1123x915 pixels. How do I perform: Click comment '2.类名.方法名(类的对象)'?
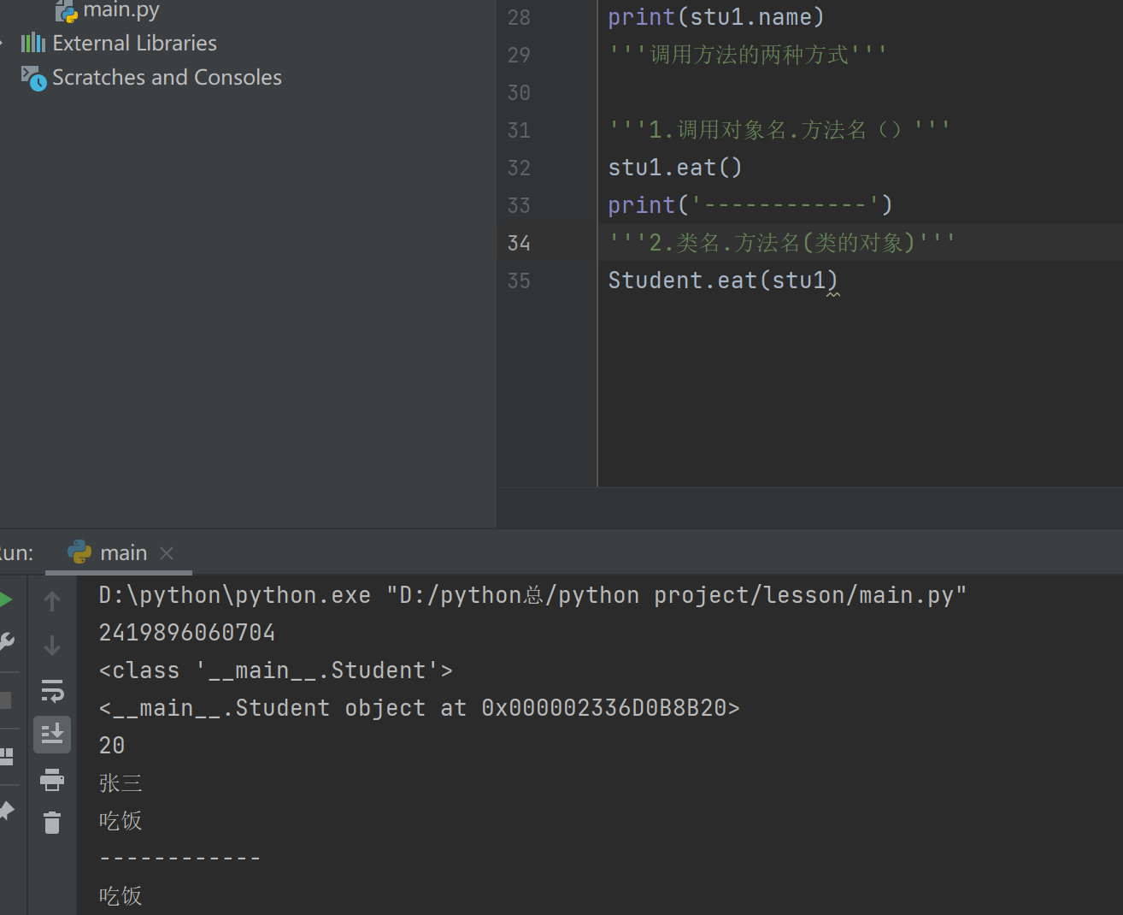point(782,243)
